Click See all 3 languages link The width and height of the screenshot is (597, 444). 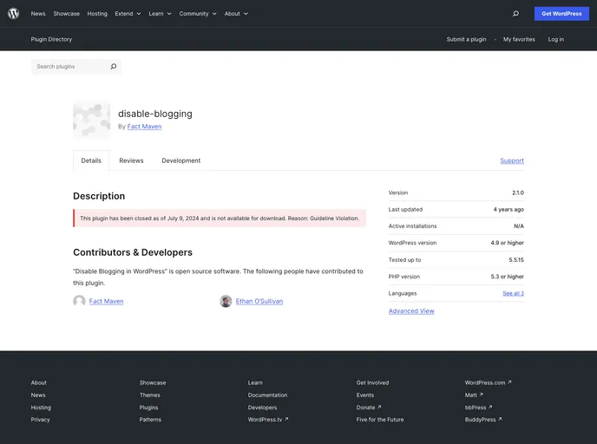(513, 293)
